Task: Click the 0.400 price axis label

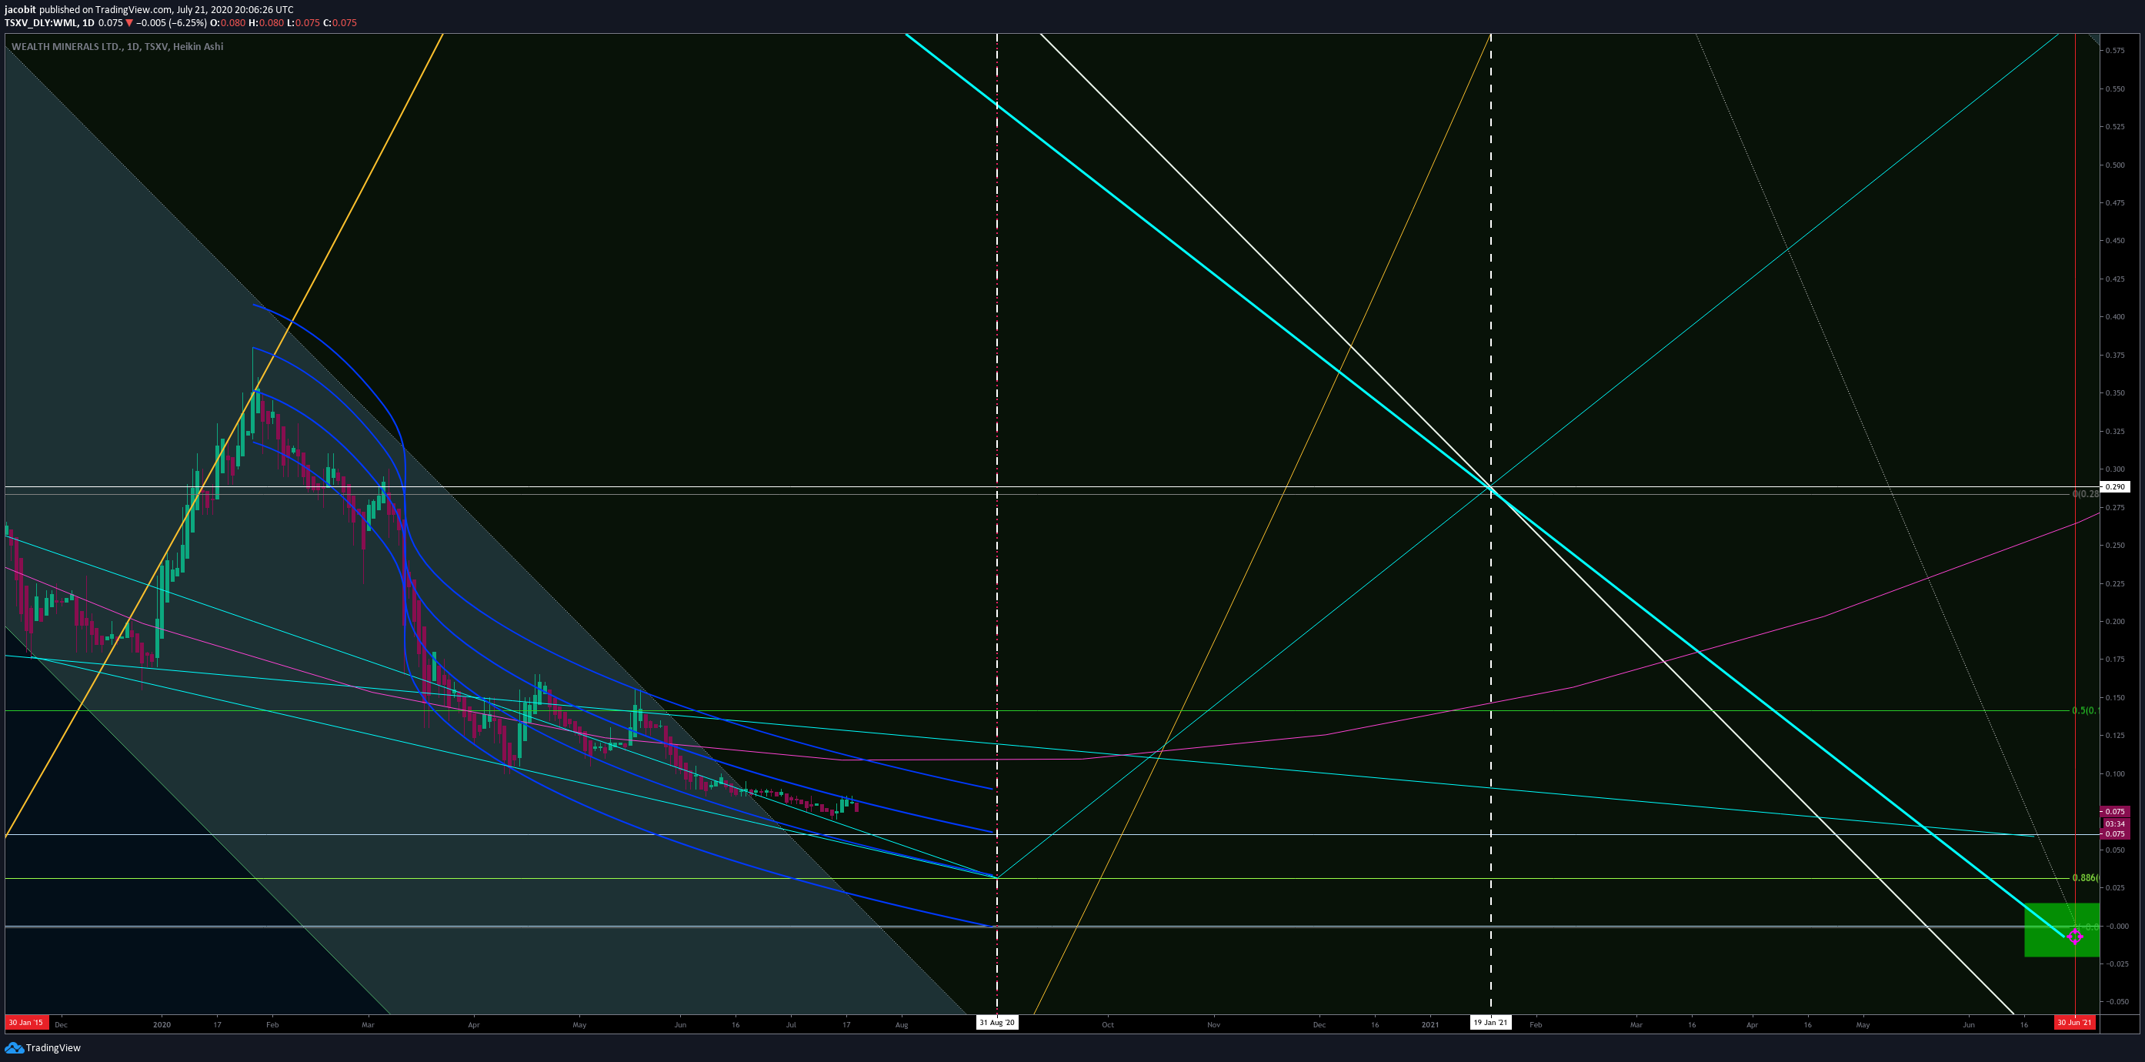Action: click(2114, 316)
